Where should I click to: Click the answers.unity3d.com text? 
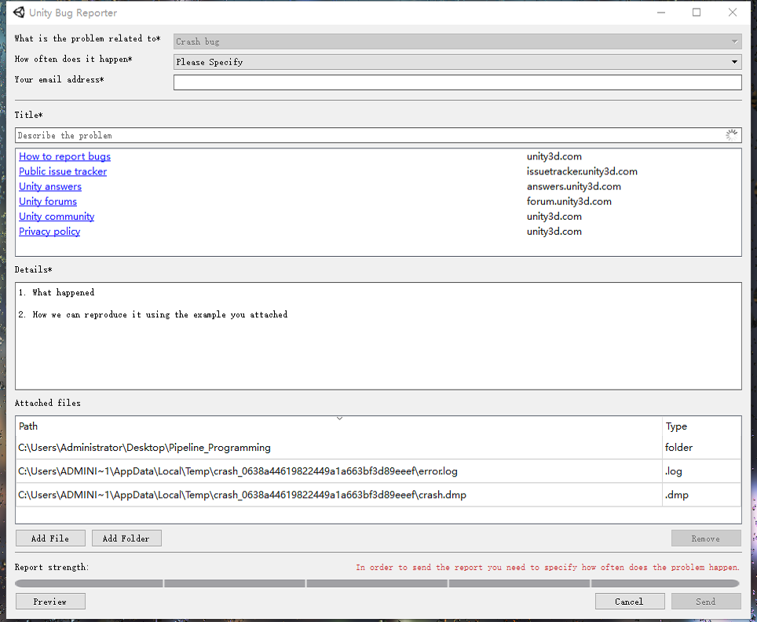click(573, 186)
